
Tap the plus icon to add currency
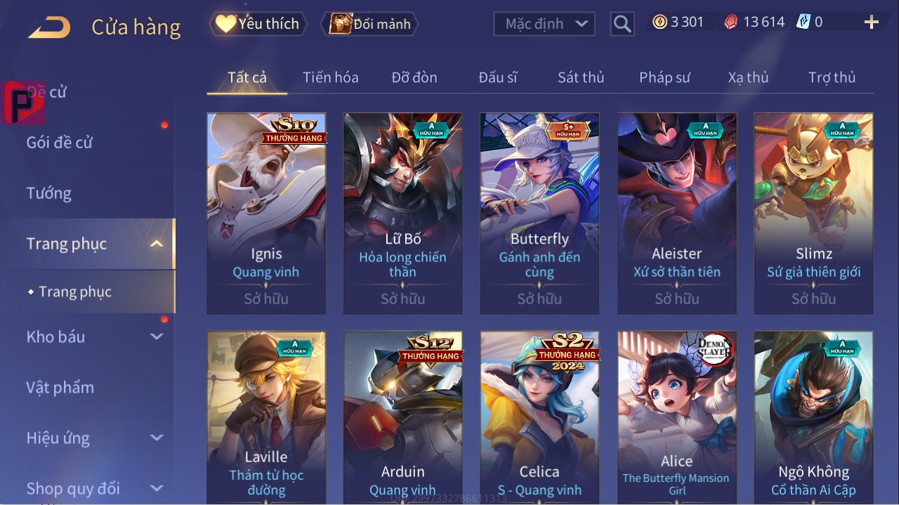coord(872,22)
